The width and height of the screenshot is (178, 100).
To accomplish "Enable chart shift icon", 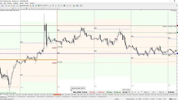I will (70, 6).
